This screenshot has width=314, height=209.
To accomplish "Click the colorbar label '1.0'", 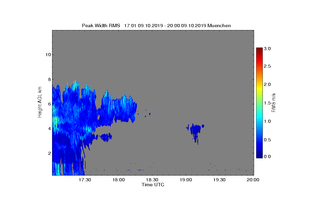I will 267,121.
